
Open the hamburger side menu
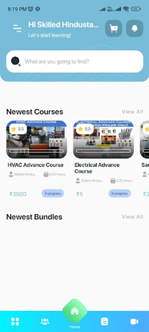[17, 28]
